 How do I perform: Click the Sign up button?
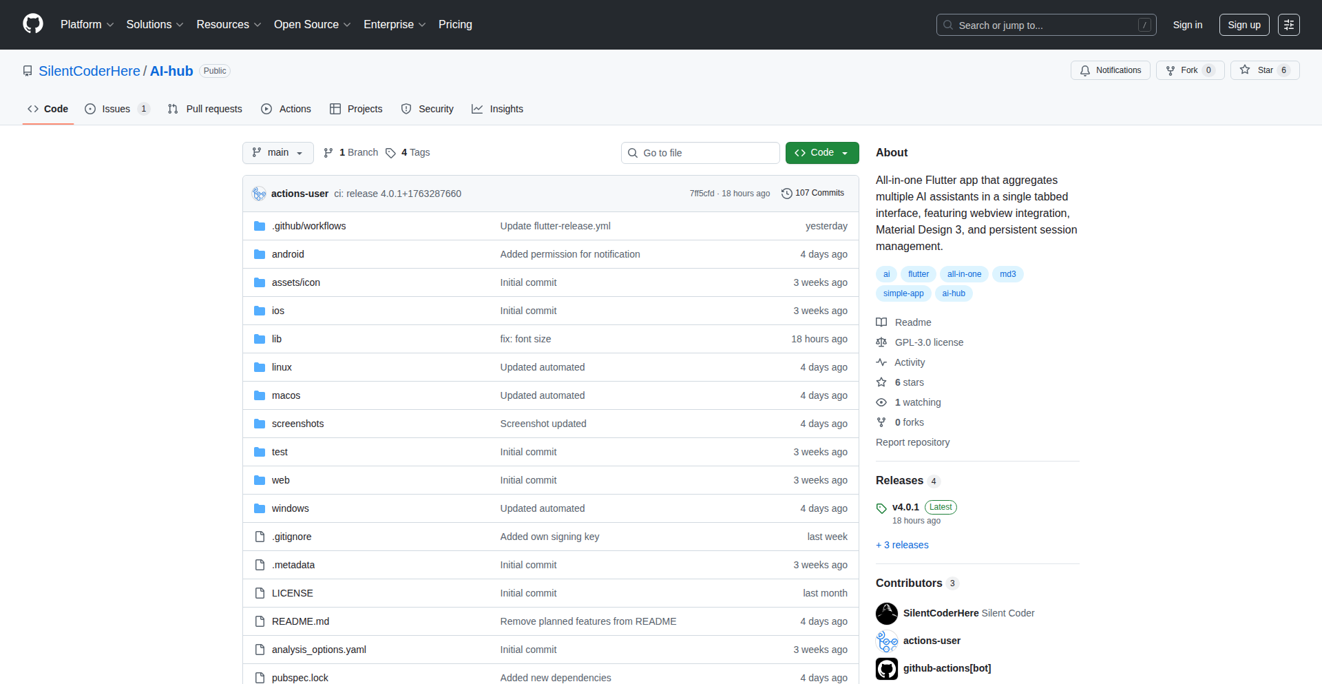1244,25
